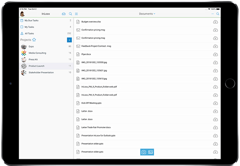Open My Tasks list
Viewport: 240px width, 166px height.
point(46,27)
